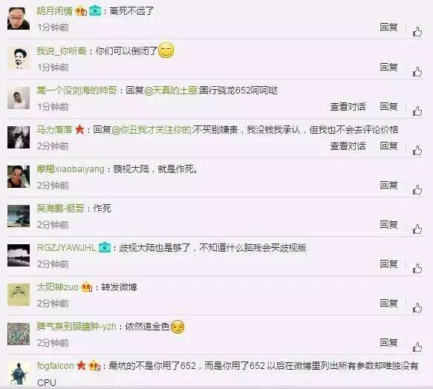Like 太阳神zuo's 转发微博 comment

[417, 308]
